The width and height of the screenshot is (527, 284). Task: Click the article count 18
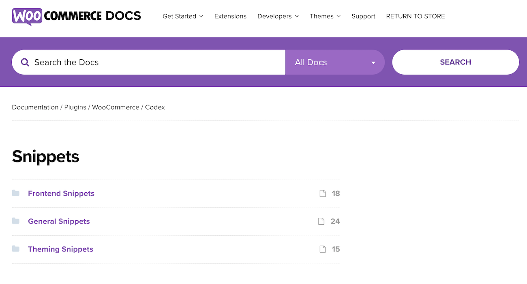pyautogui.click(x=336, y=194)
